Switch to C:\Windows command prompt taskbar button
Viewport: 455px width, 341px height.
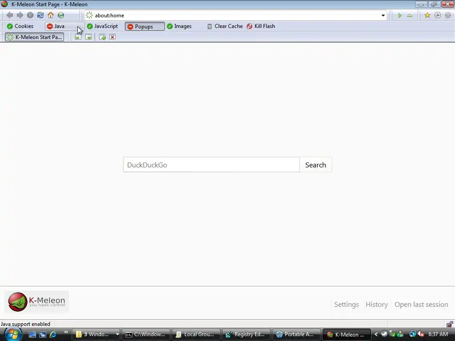[x=146, y=334]
